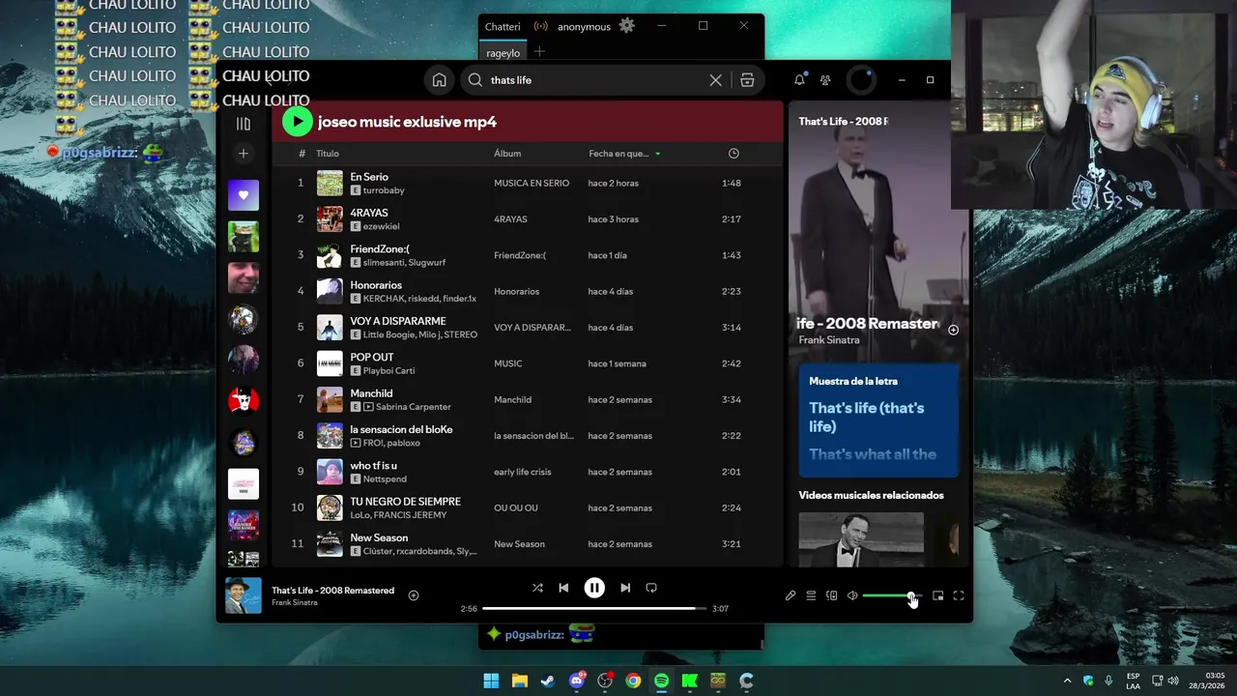
Task: Open the Kick app on the taskbar
Action: [x=689, y=681]
